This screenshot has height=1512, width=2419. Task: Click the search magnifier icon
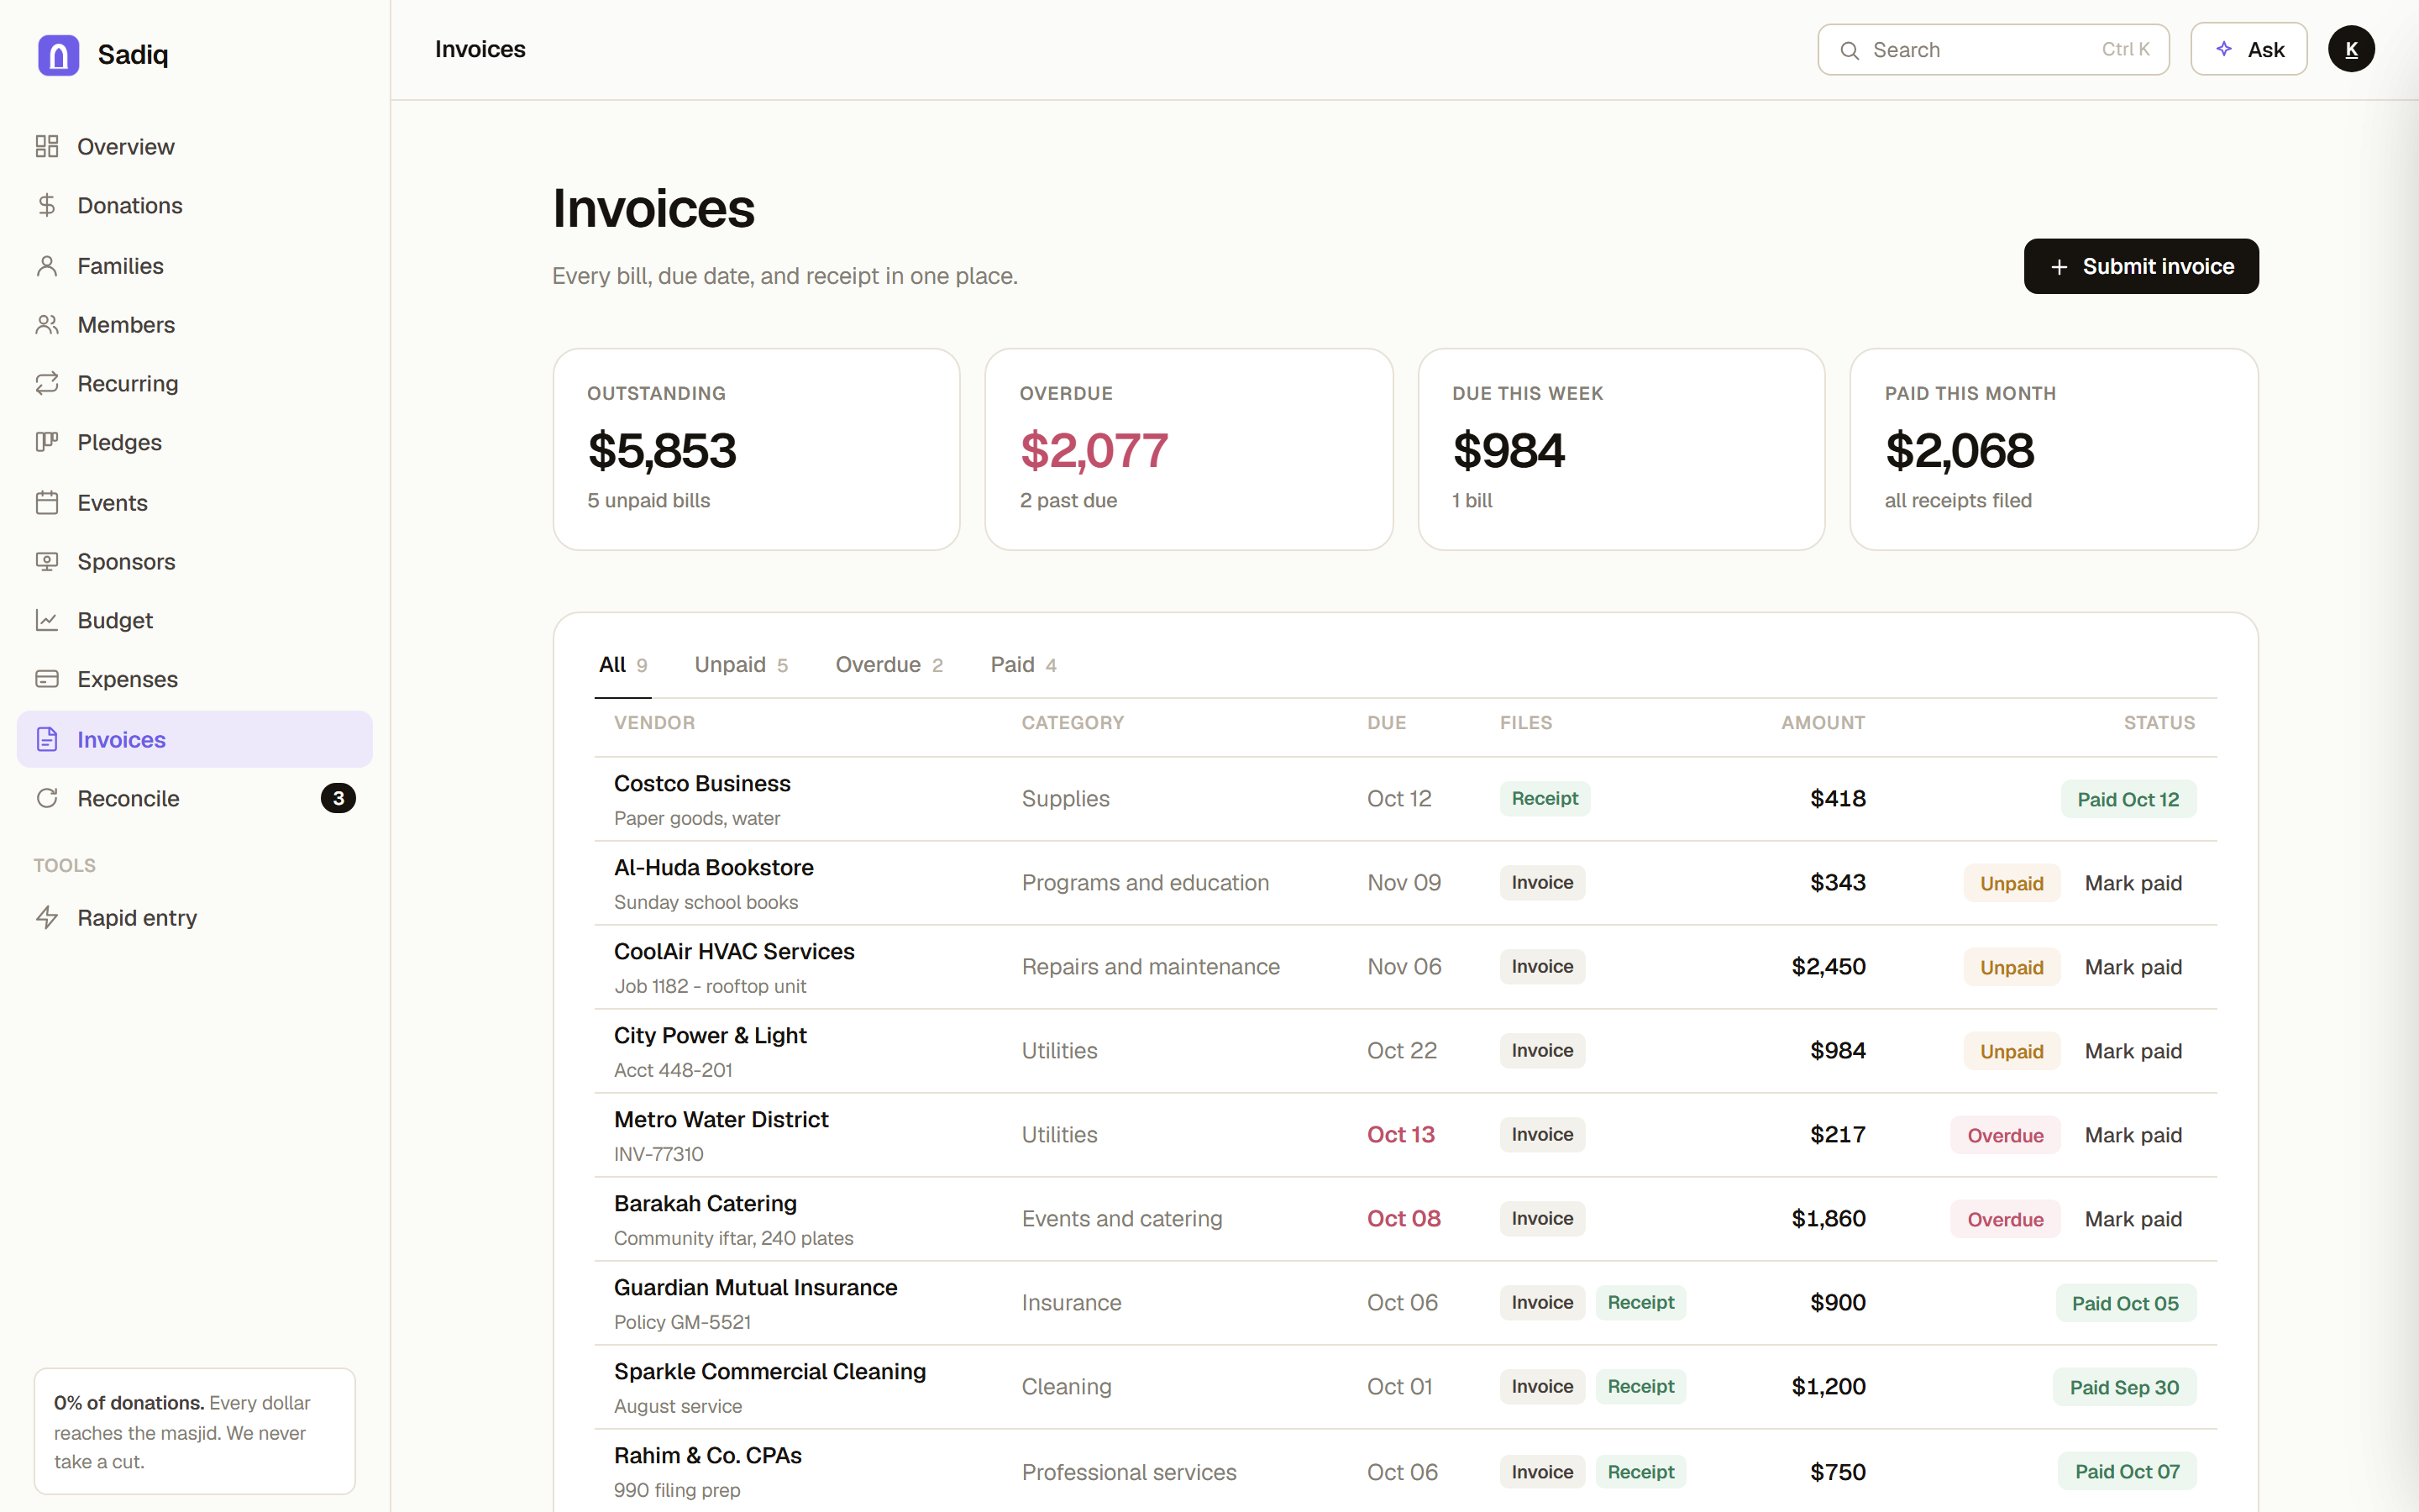1850,50
